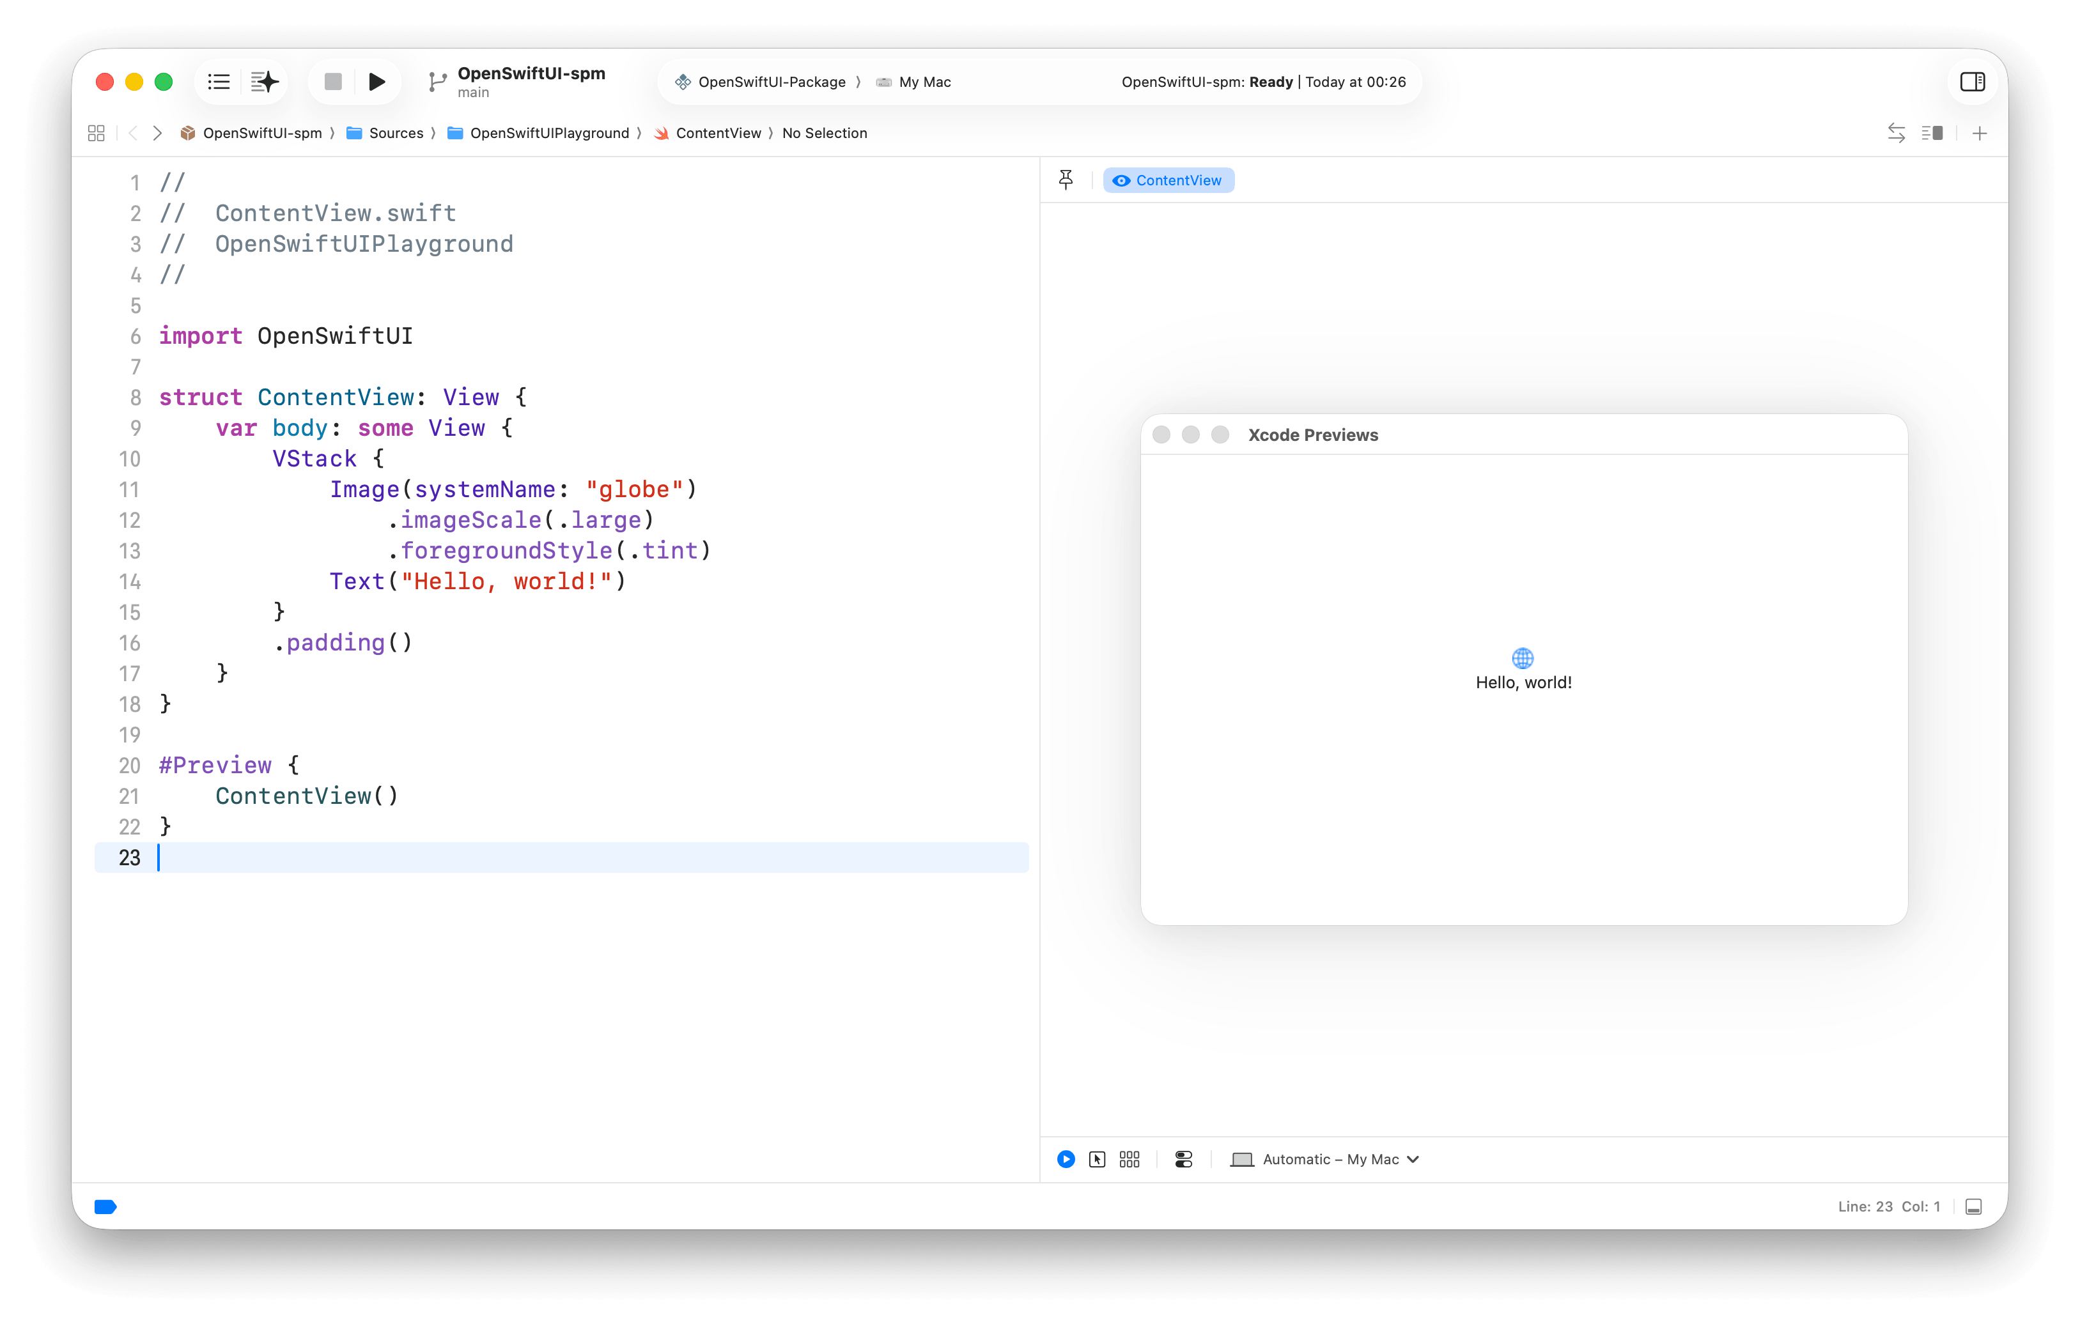The width and height of the screenshot is (2080, 1324).
Task: Click the Line: 23 Col: 1 indicator
Action: click(x=1888, y=1206)
